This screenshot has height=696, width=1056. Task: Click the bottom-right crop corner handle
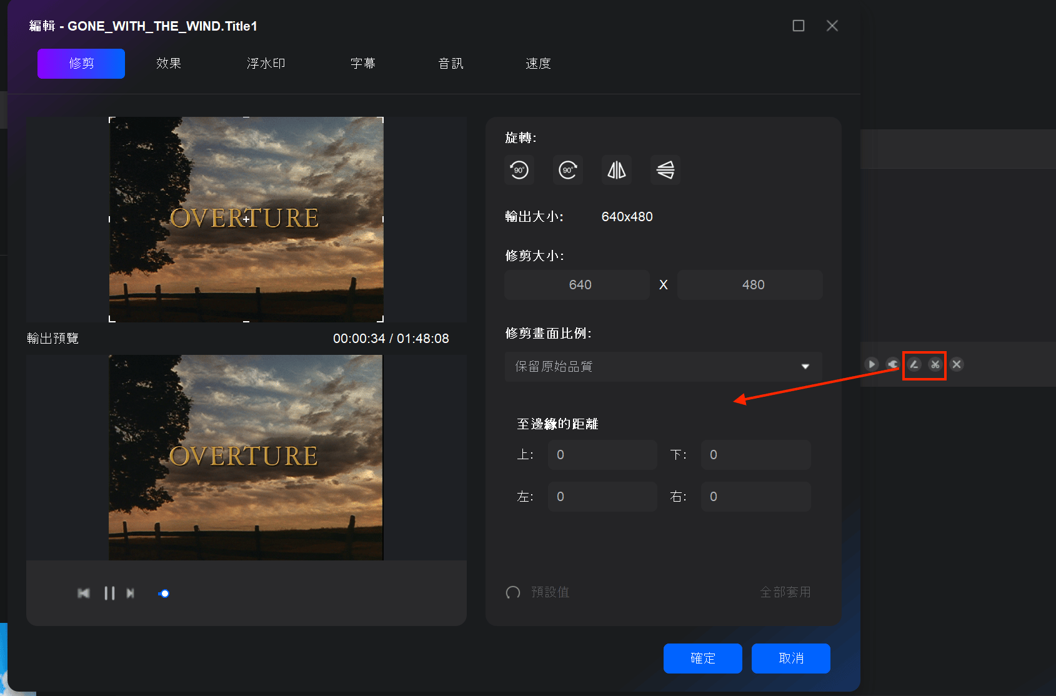[381, 319]
